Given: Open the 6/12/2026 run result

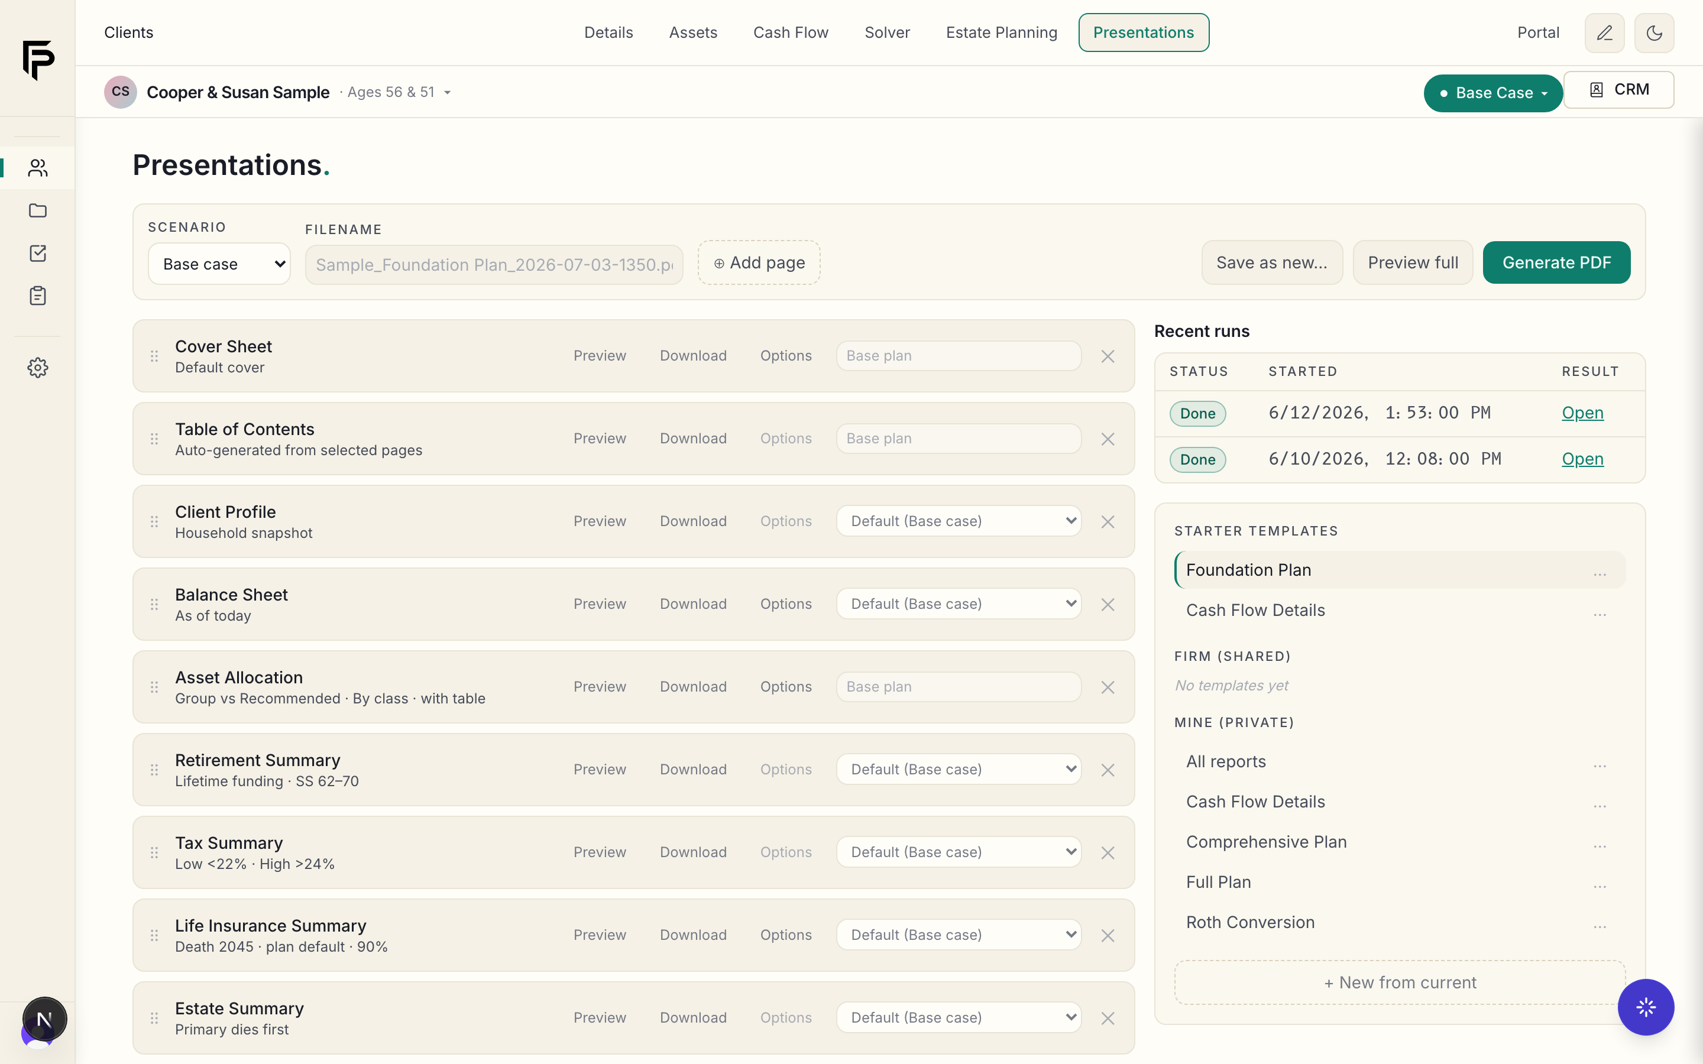Looking at the screenshot, I should 1582,413.
